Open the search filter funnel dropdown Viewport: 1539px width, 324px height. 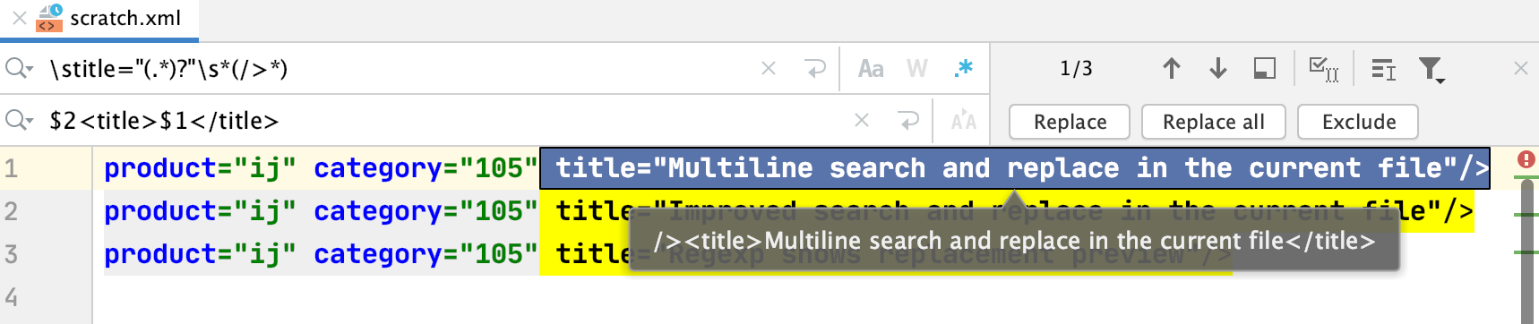(x=1432, y=70)
